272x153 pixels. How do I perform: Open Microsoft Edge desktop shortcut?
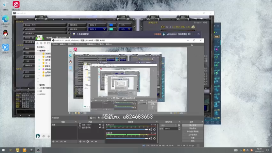pyautogui.click(x=5, y=19)
